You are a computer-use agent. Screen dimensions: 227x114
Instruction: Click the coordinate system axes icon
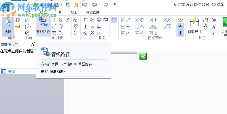click(x=27, y=33)
